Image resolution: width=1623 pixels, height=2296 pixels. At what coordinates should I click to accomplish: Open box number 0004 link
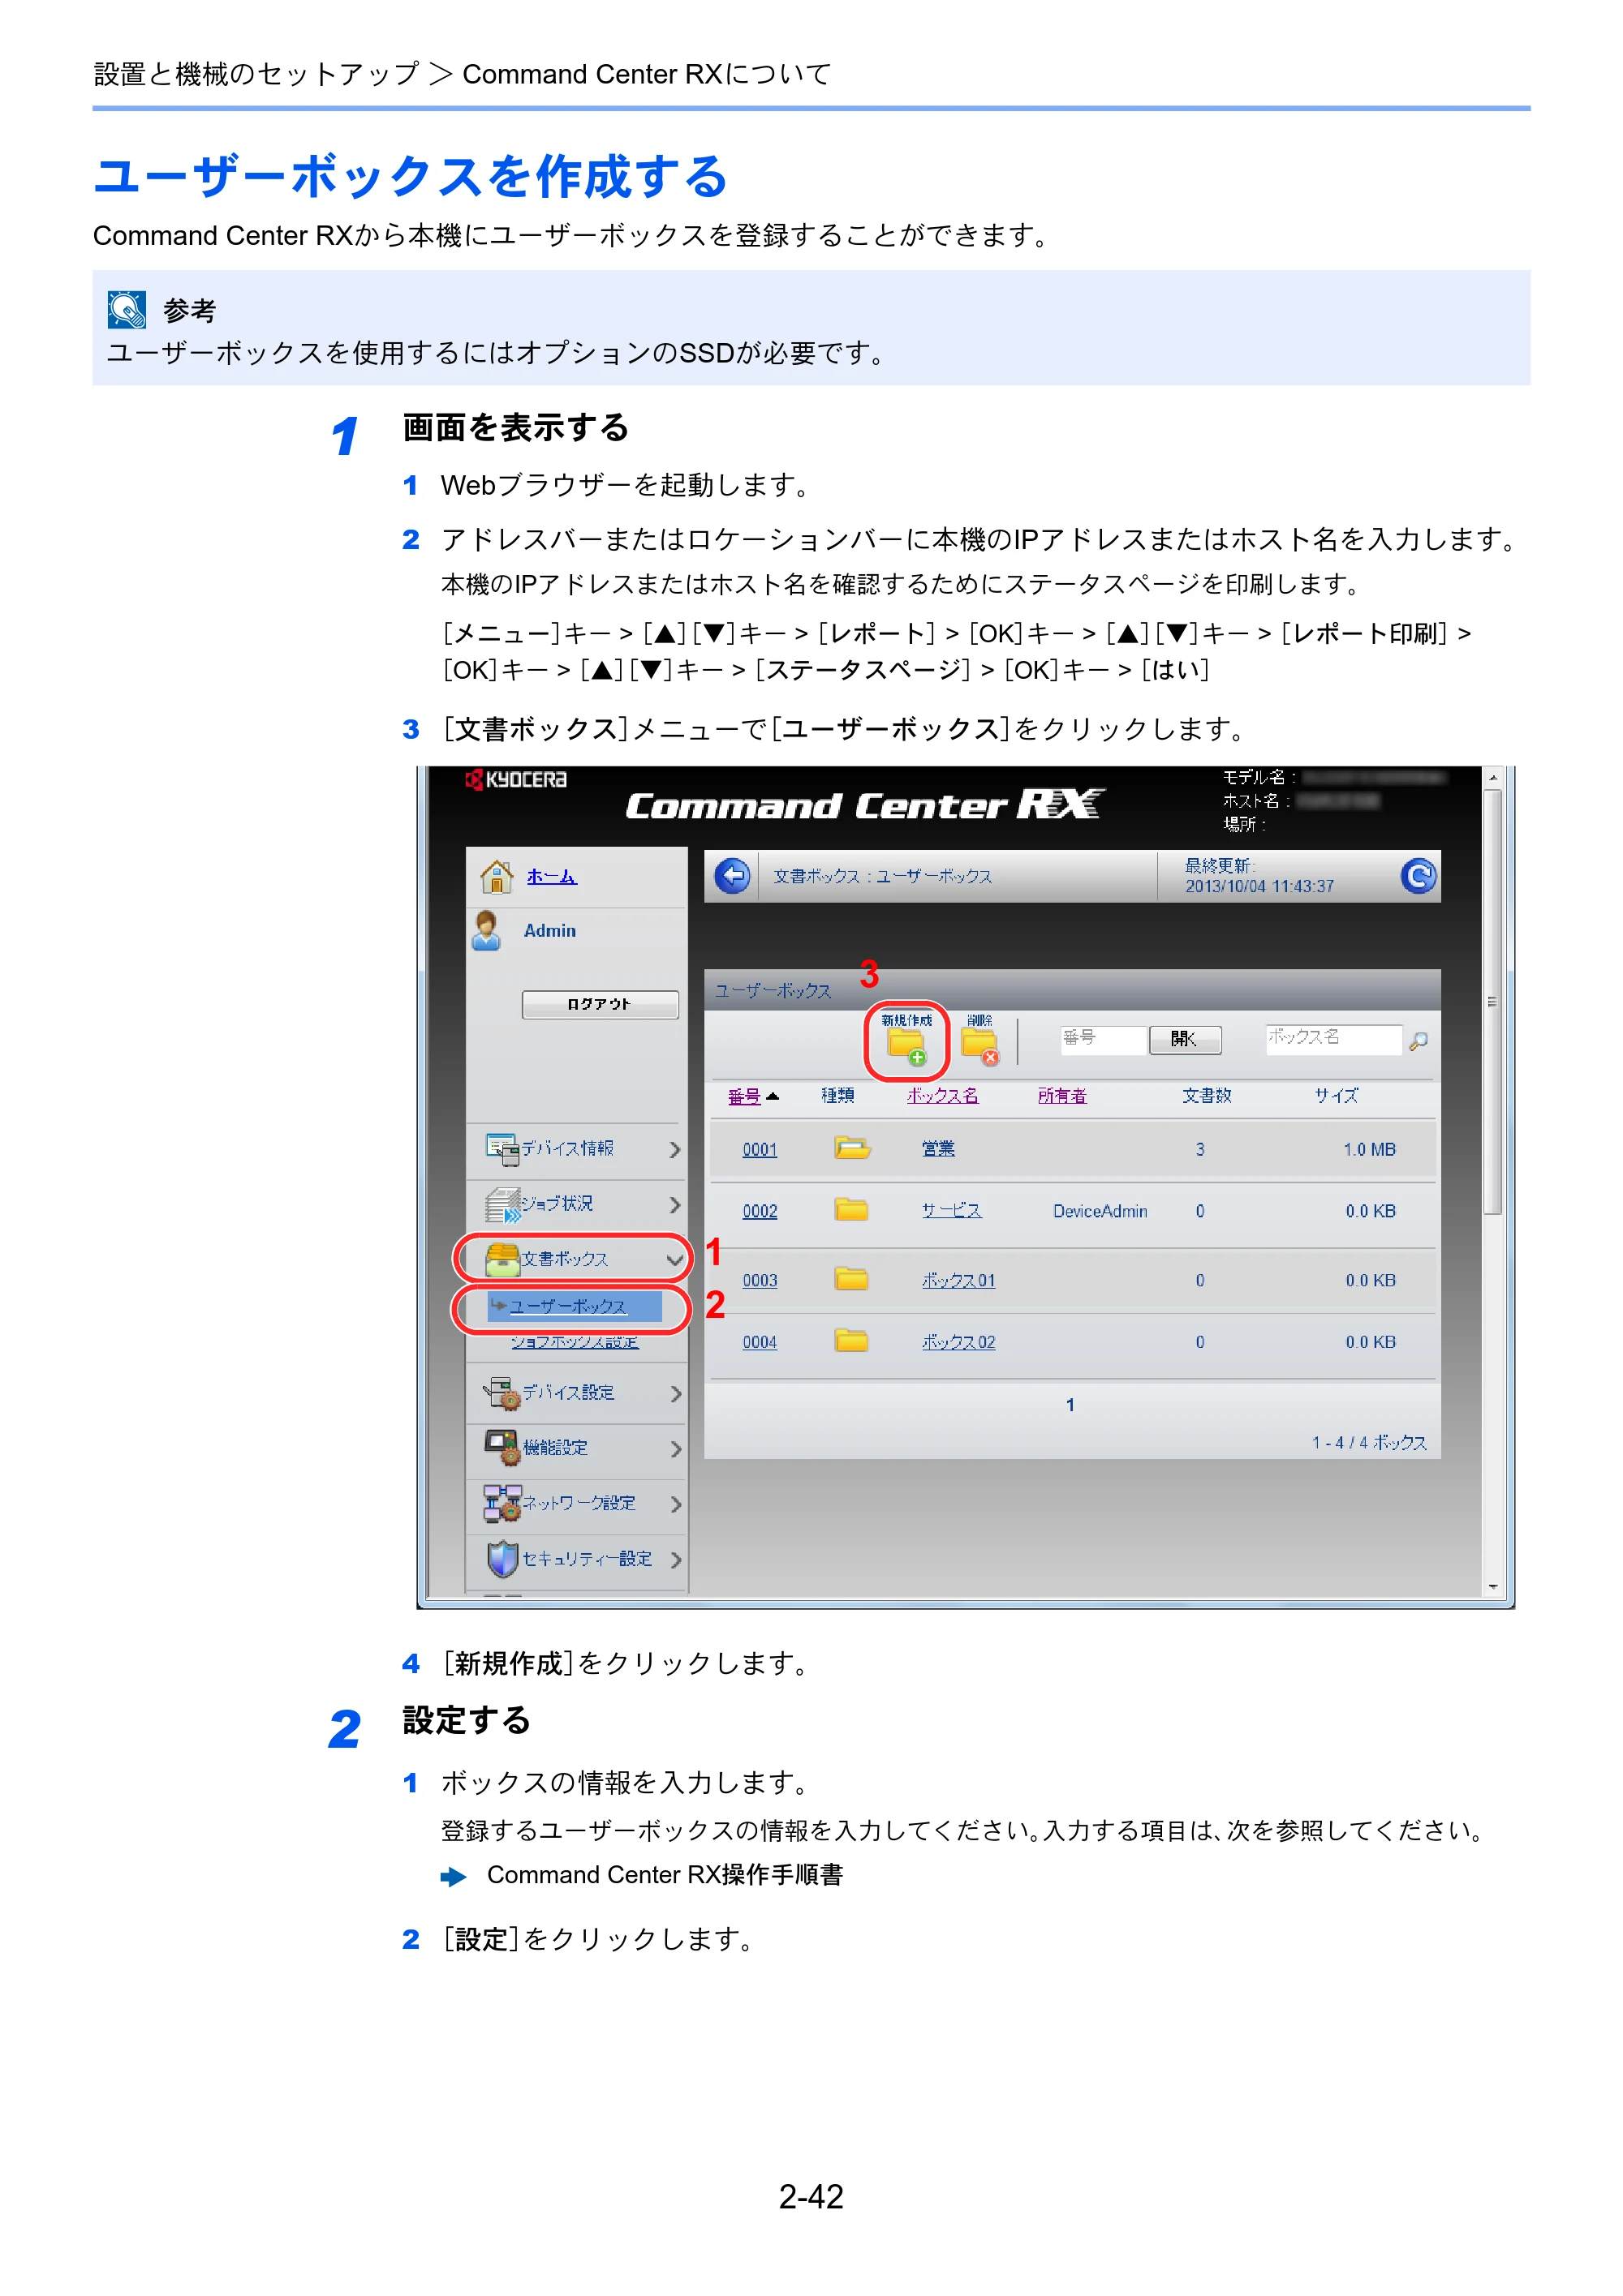[760, 1343]
